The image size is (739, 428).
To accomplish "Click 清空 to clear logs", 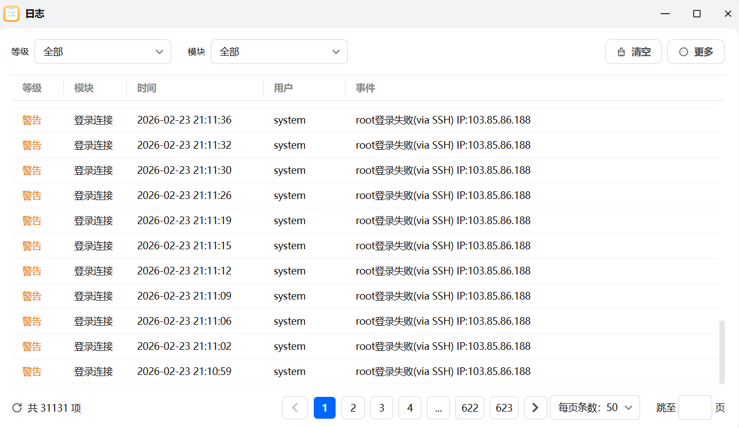I will tap(634, 51).
